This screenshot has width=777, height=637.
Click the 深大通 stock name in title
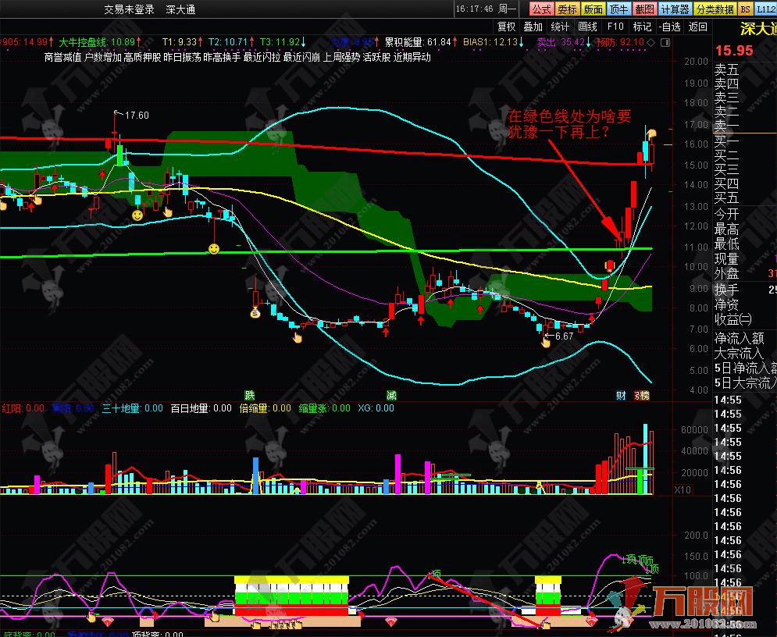click(x=180, y=9)
